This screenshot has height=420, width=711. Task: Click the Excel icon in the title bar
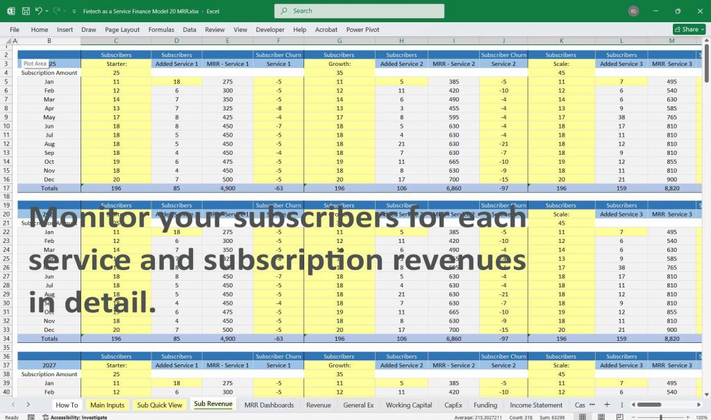[x=10, y=10]
